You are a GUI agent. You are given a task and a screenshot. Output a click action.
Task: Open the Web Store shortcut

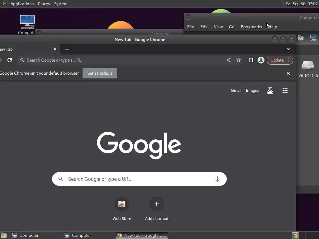click(x=122, y=209)
